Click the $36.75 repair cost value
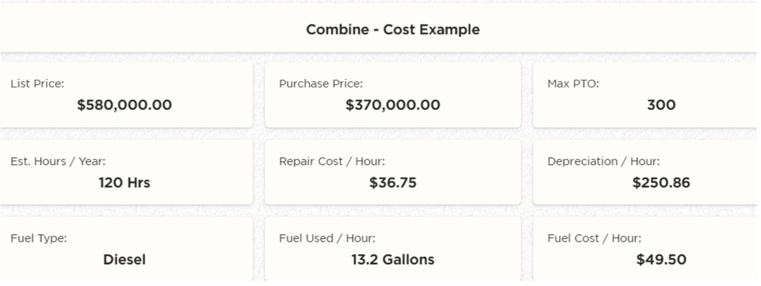761x286 pixels. click(393, 184)
